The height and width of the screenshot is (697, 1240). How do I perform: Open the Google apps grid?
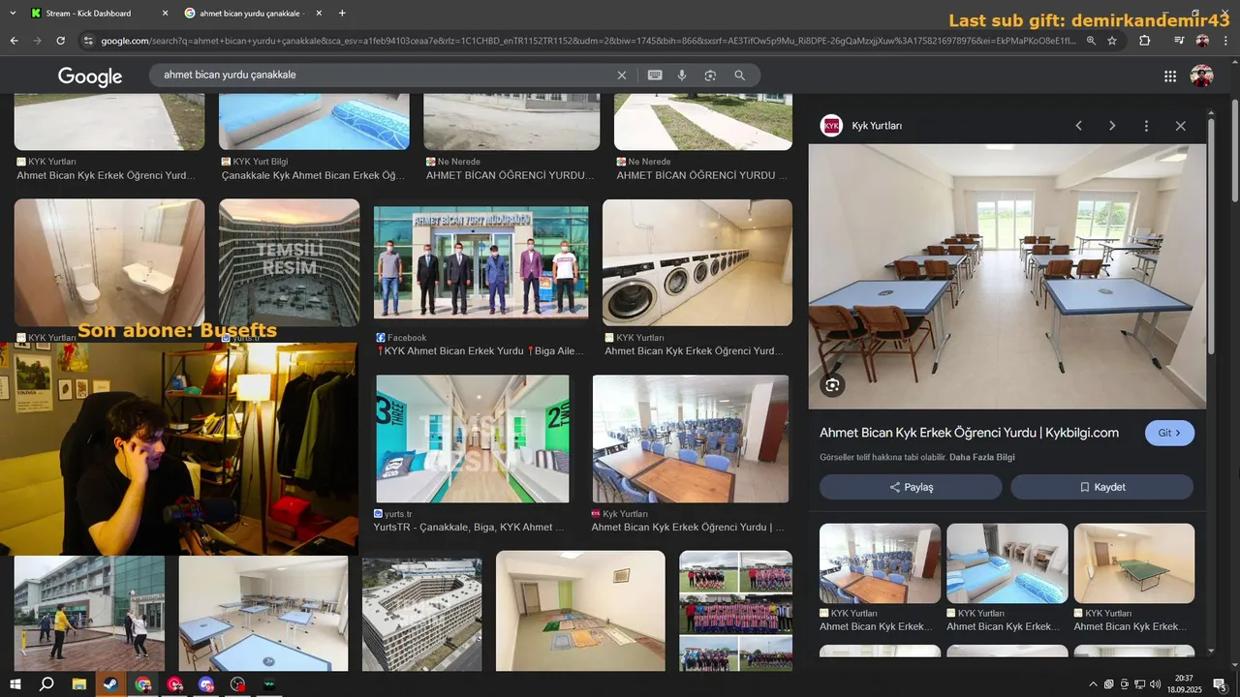pos(1170,76)
